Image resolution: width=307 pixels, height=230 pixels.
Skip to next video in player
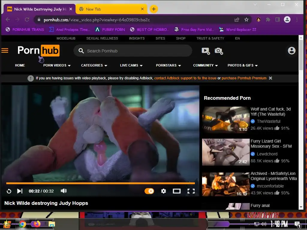tap(20, 191)
